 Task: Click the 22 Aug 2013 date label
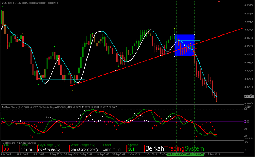coord(71,155)
